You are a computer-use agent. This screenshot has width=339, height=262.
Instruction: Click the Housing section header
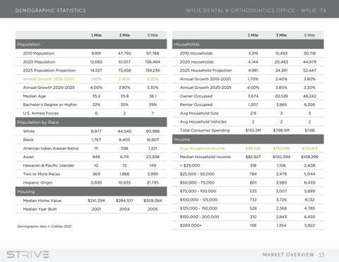(91, 191)
